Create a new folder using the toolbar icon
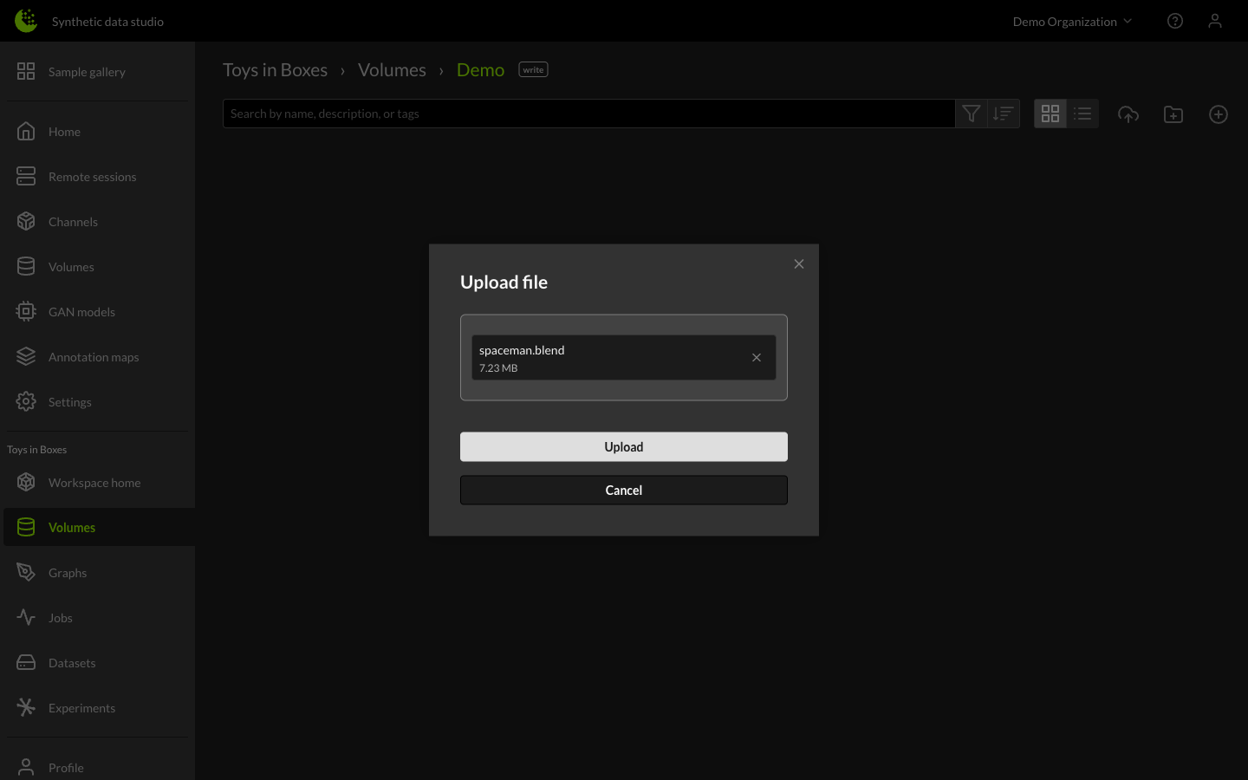 [x=1173, y=114]
